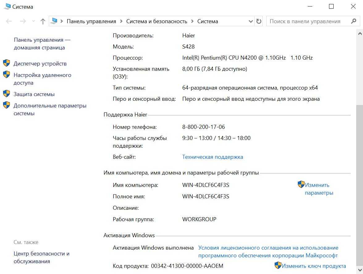Screen dimensions: 363x274
Task: Click shield icon beside Защита системы
Action: coord(6,94)
